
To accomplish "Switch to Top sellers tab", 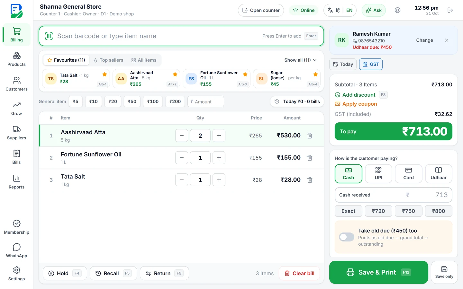I will [x=108, y=60].
